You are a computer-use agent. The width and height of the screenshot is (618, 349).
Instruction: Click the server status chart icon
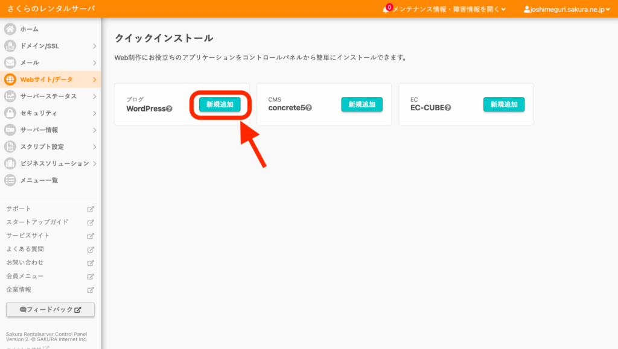tap(10, 96)
